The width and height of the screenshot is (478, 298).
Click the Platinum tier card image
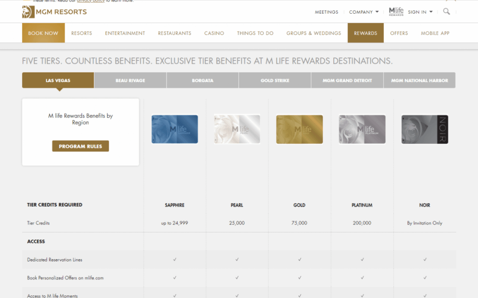coord(362,129)
